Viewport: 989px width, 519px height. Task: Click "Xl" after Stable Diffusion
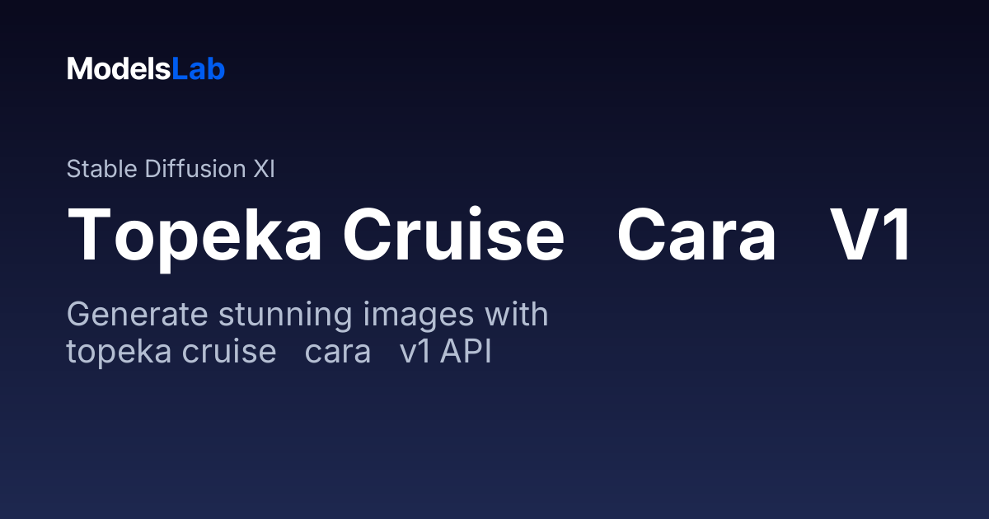262,169
